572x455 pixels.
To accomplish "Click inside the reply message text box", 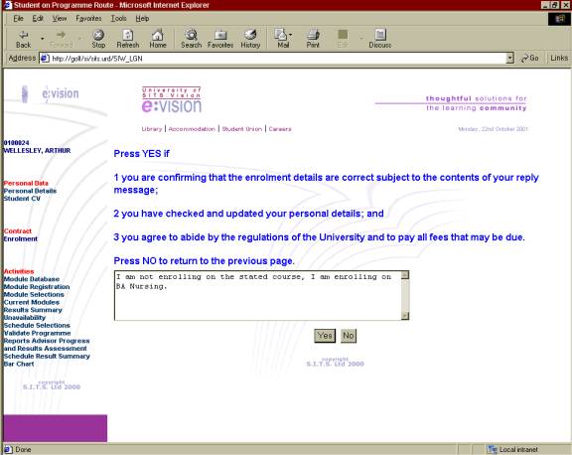I will 257,295.
